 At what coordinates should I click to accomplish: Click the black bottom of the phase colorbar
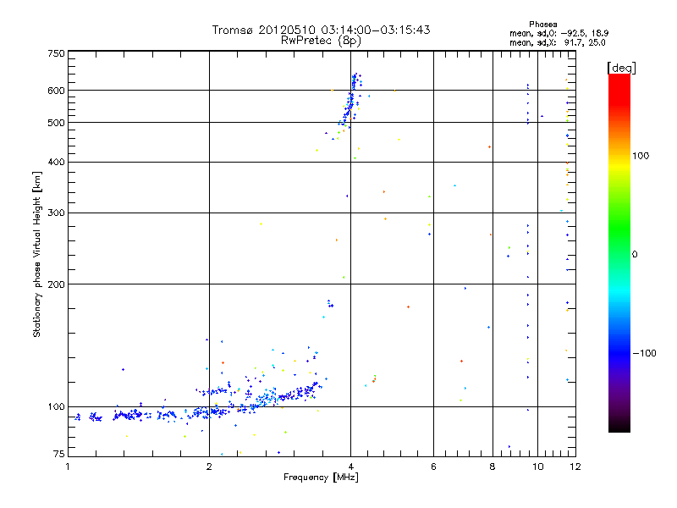[x=619, y=426]
